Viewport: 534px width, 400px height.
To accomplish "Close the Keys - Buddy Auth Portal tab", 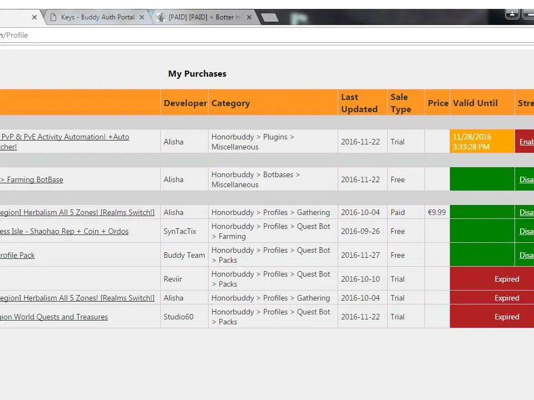I will click(x=142, y=17).
